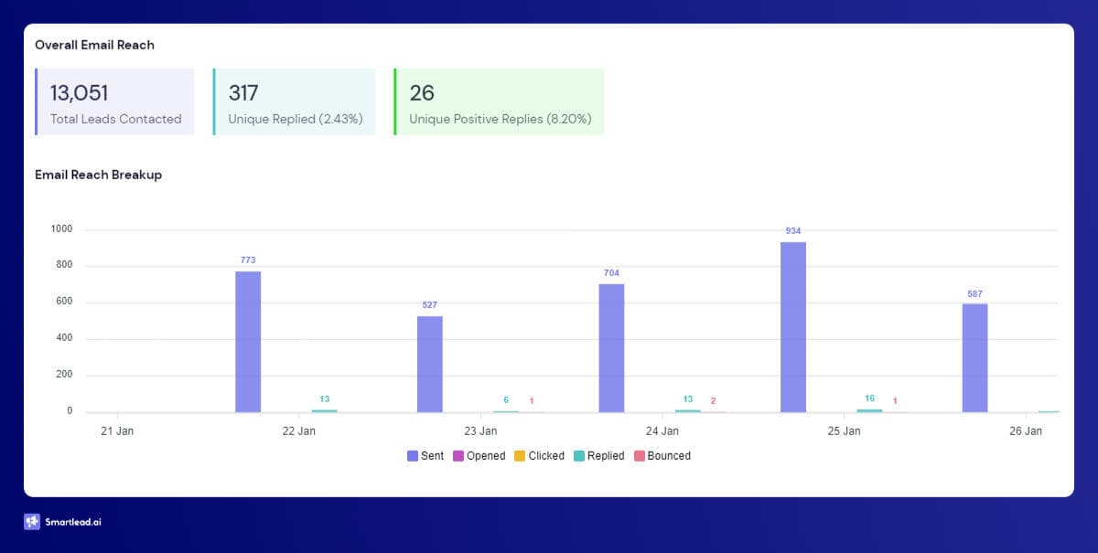The image size is (1098, 553).
Task: Open the Unique Positive Replies card
Action: (500, 101)
